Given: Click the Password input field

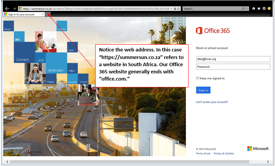Looking at the screenshot, I should pos(233,67).
